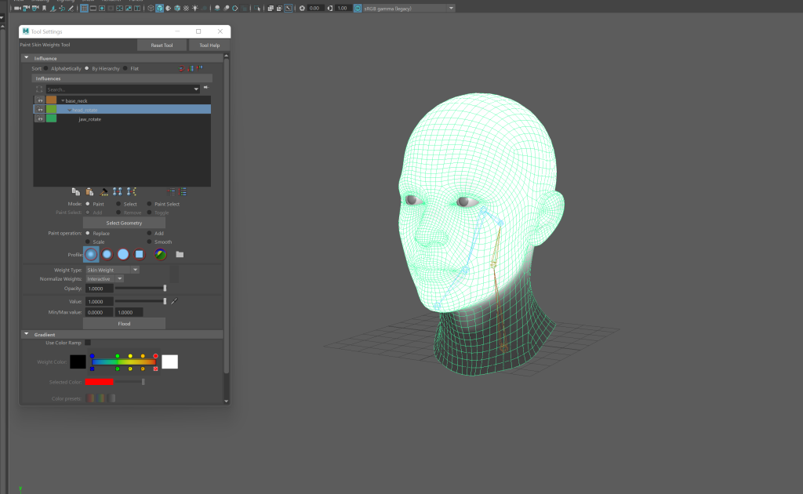Toggle lock on base_neck influence

point(39,100)
